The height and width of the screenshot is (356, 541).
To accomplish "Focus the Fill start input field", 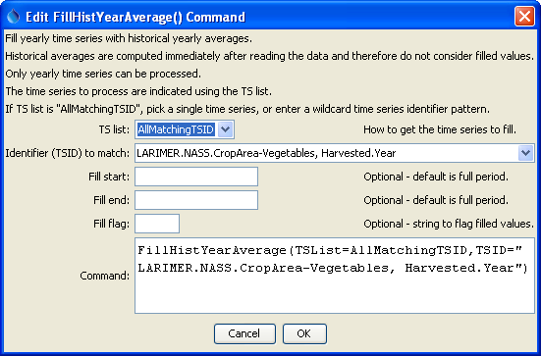I will click(196, 177).
